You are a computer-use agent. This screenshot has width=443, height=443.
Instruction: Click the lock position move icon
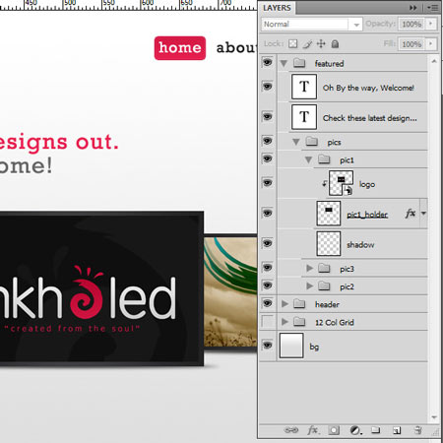321,43
